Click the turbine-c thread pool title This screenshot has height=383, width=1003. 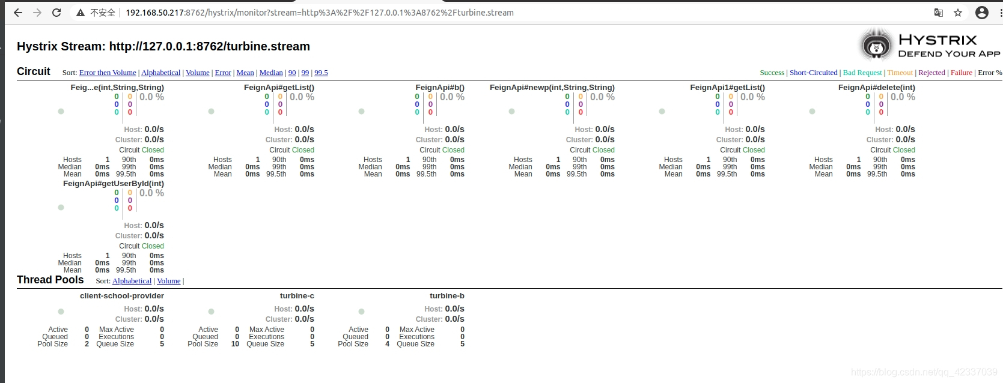[x=297, y=296]
